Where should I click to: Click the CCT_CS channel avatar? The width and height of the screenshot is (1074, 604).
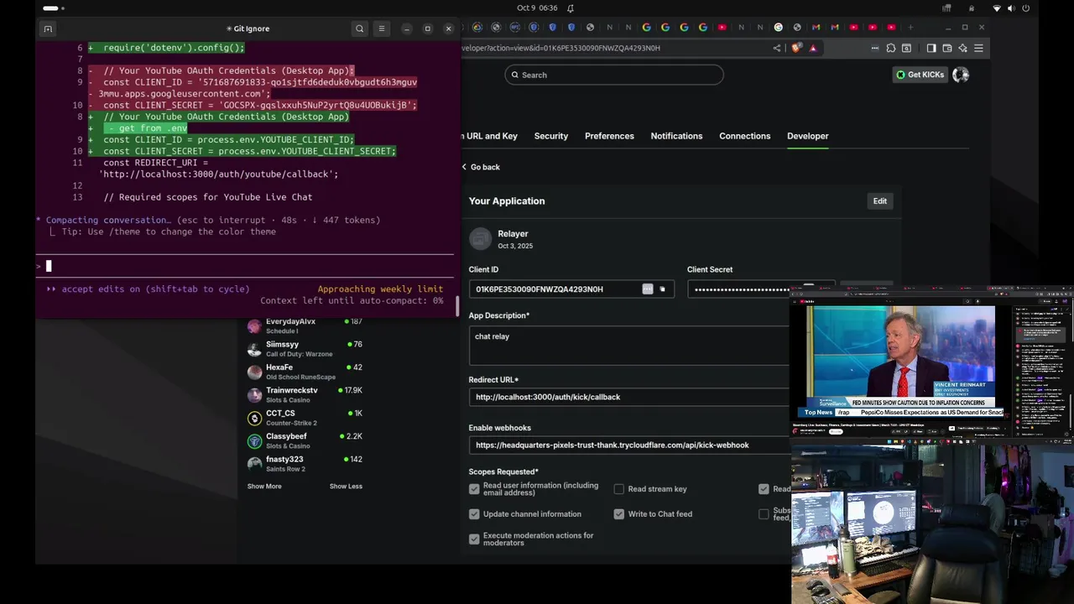click(x=254, y=418)
